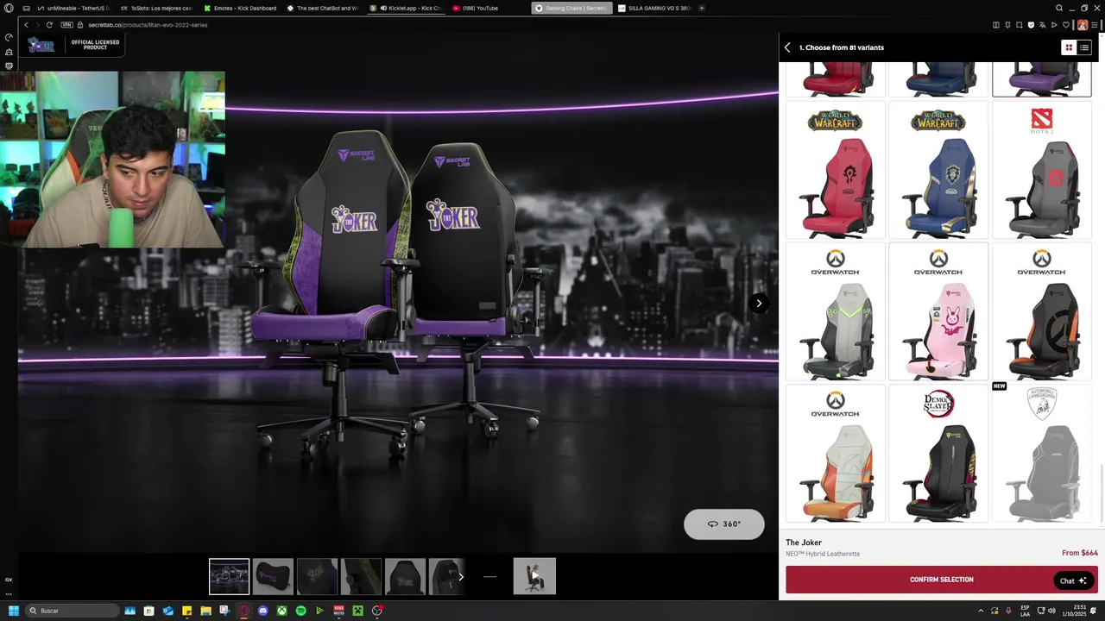This screenshot has width=1105, height=621.
Task: Open the taskbar volume control
Action: (1051, 611)
